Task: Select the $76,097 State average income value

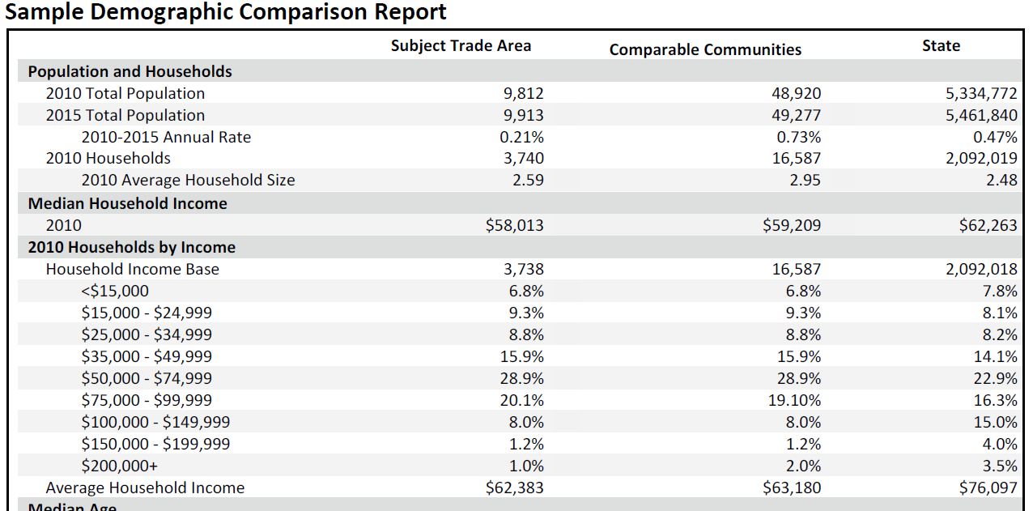Action: pyautogui.click(x=988, y=488)
